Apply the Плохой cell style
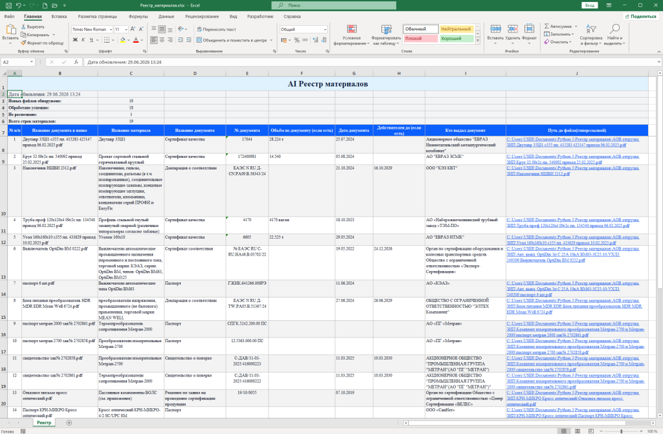The width and height of the screenshot is (663, 434). [420, 38]
